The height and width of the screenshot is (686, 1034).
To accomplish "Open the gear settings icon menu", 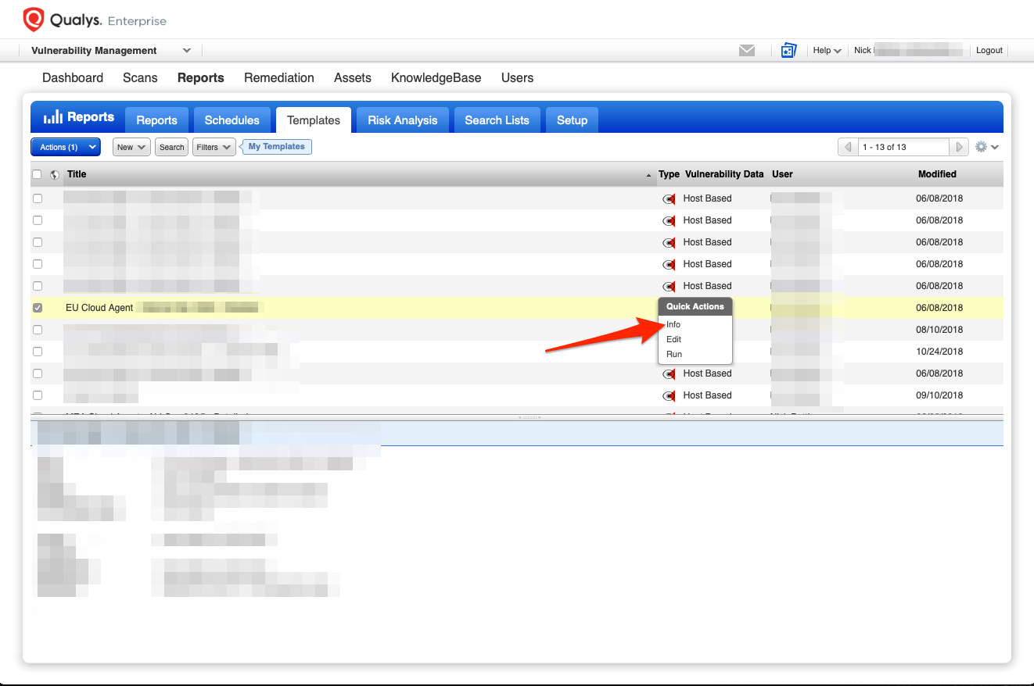I will tap(986, 147).
